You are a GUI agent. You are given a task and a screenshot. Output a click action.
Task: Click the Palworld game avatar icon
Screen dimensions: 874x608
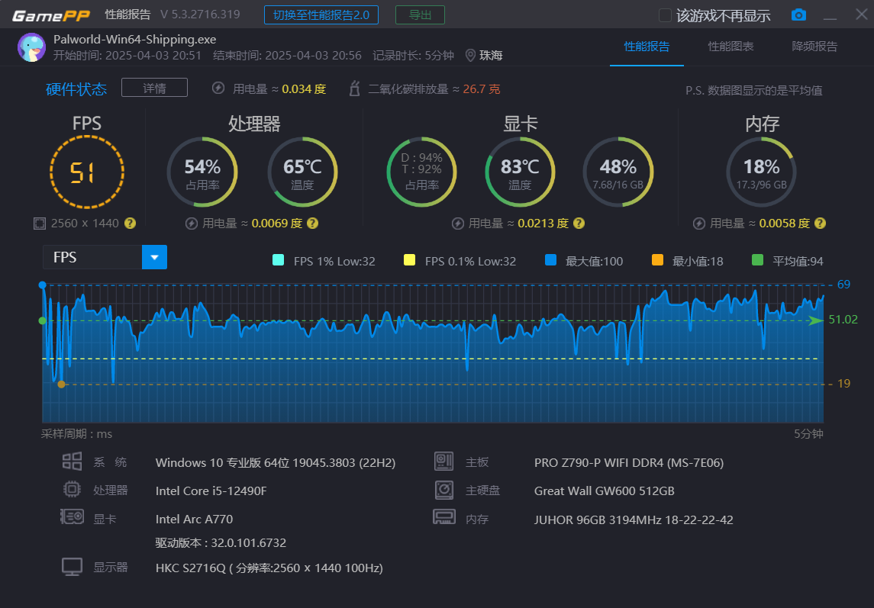pos(31,47)
